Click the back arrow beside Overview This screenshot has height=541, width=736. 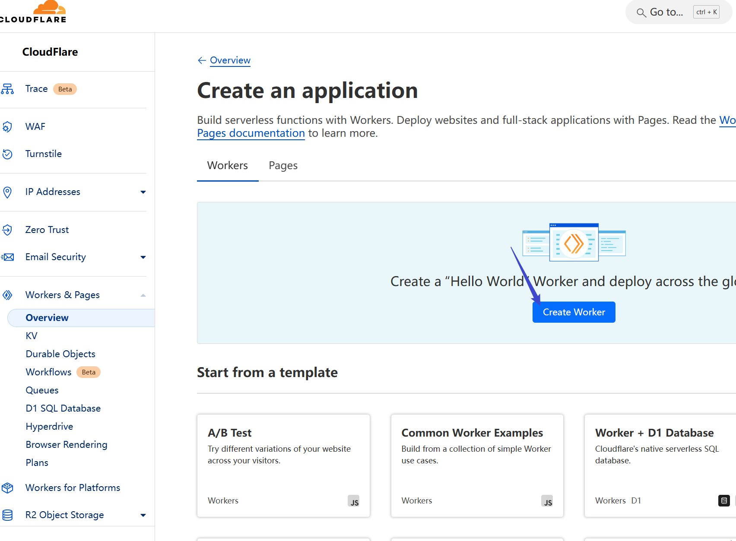(202, 60)
